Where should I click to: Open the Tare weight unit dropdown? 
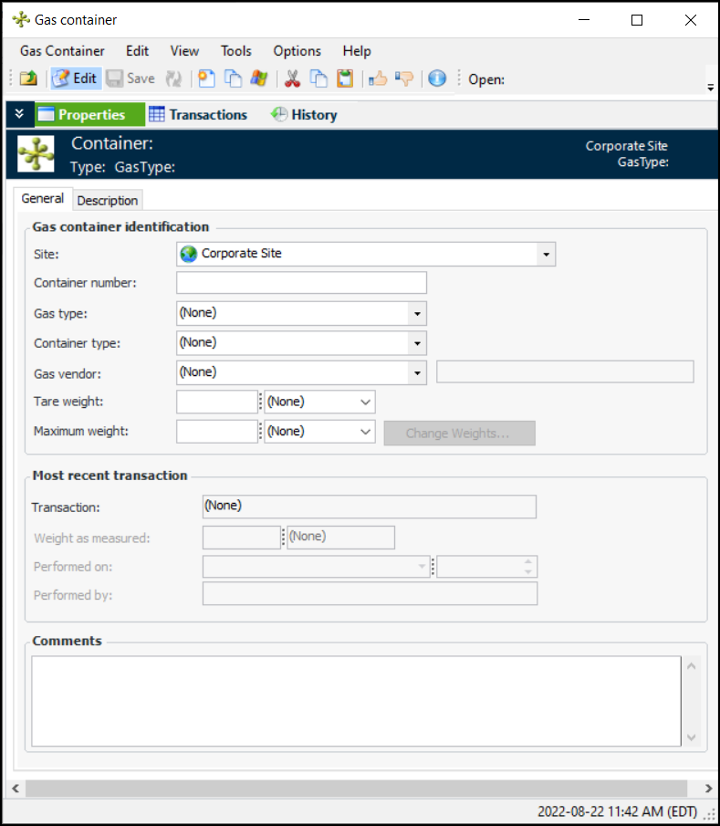[x=365, y=402]
